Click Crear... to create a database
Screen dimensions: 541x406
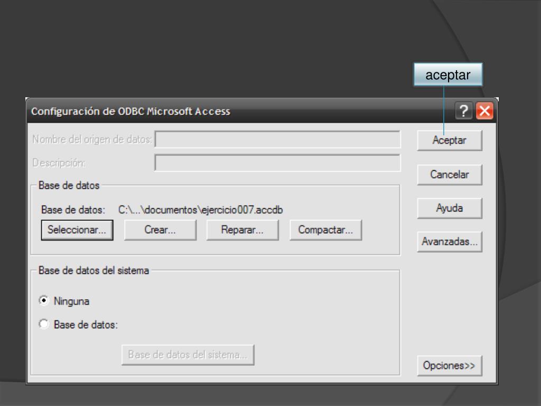[160, 230]
